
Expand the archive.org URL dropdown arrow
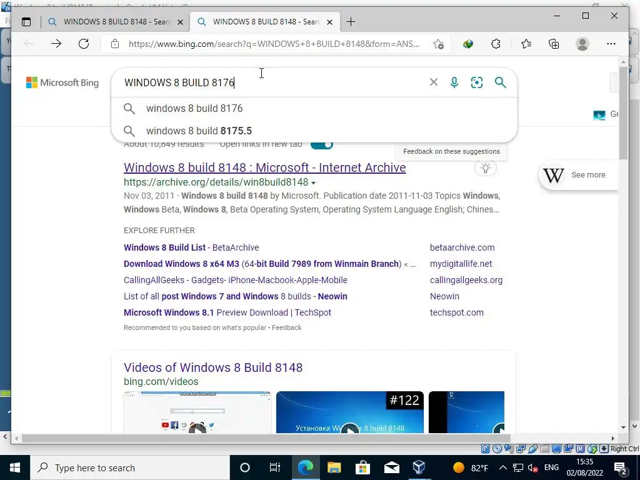click(314, 182)
